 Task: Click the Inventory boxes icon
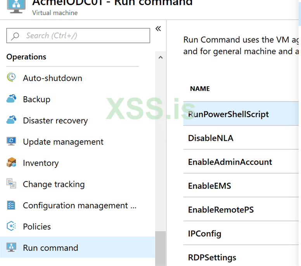pyautogui.click(x=11, y=163)
